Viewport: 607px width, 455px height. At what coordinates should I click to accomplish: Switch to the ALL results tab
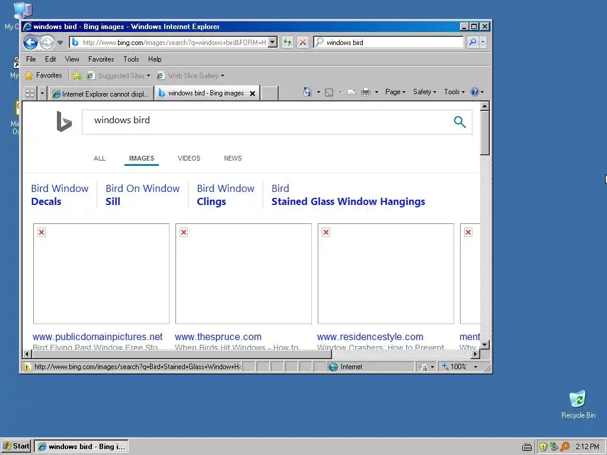pos(100,158)
